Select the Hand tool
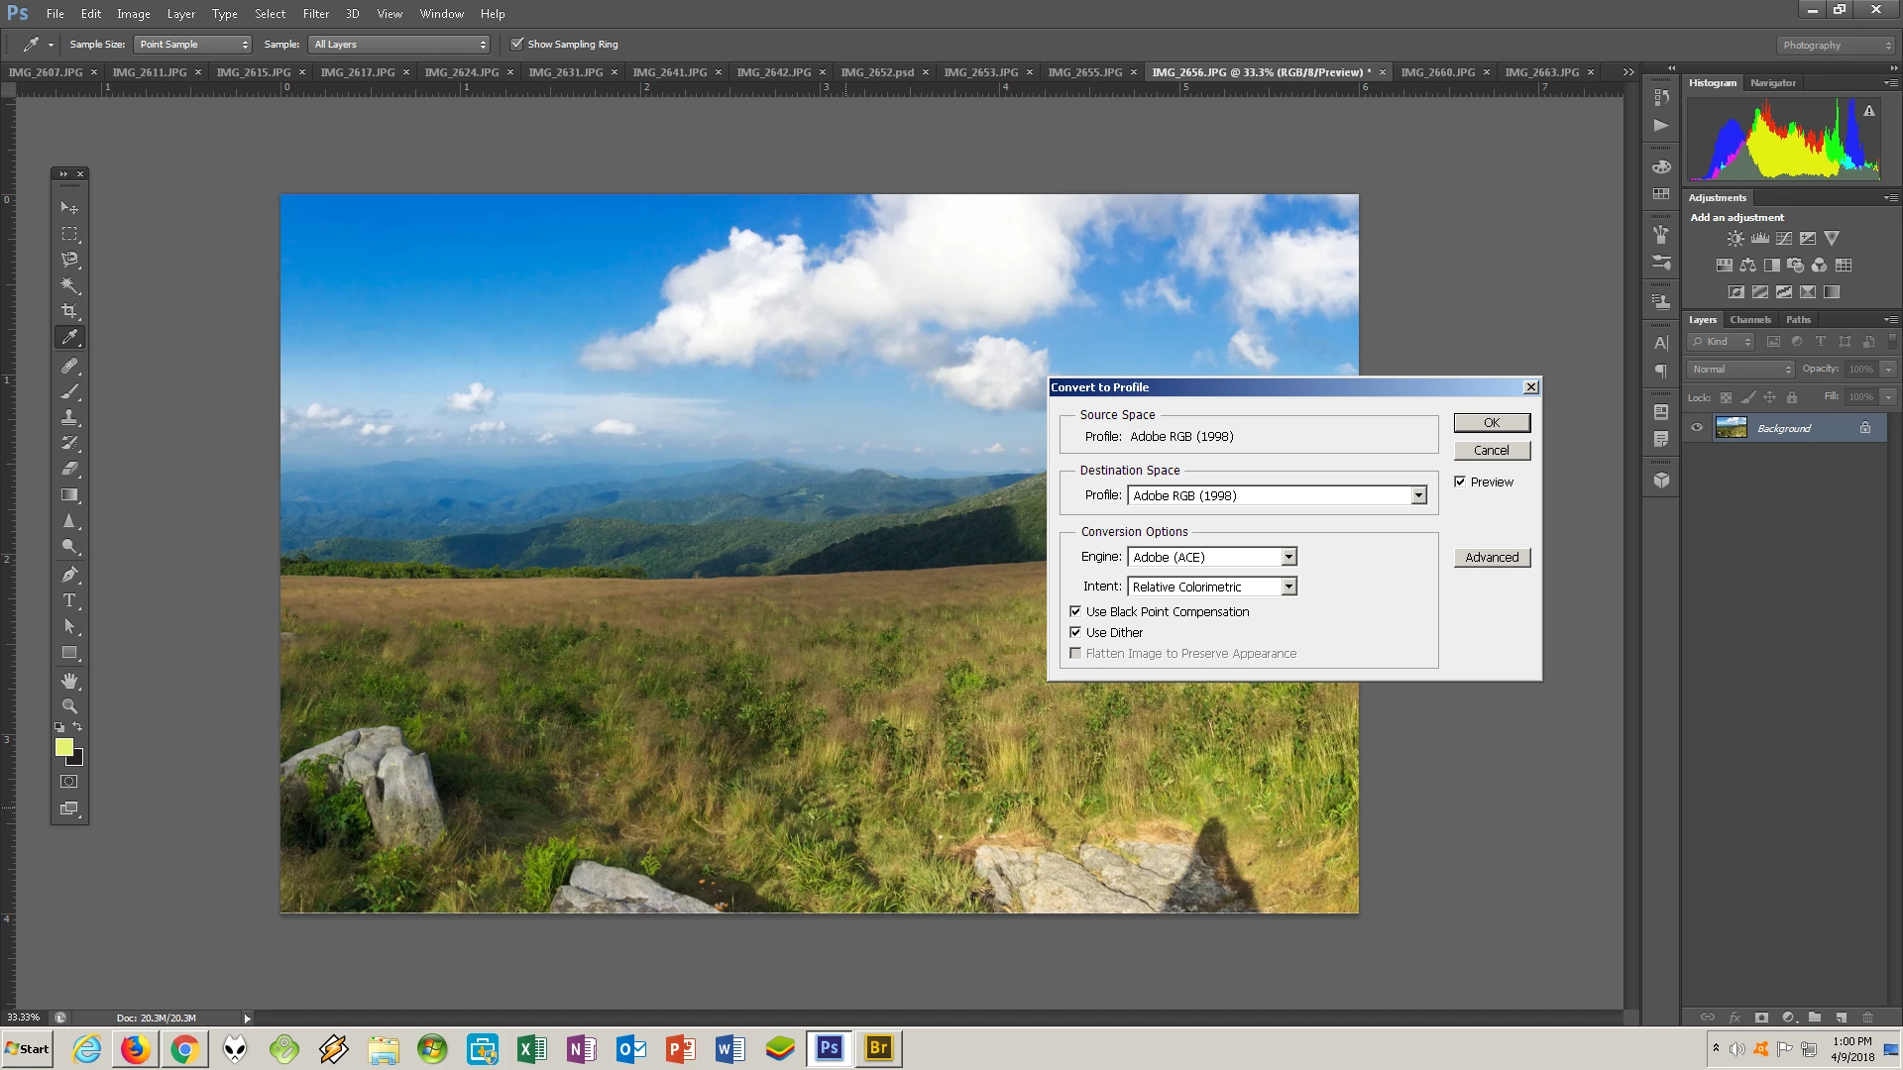1903x1070 pixels. (x=69, y=681)
